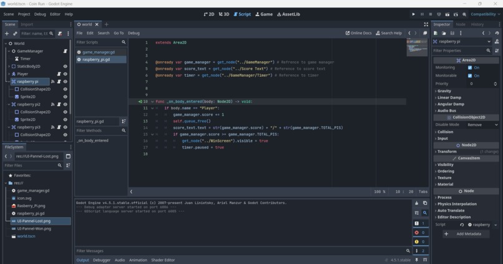Run current scene clapperboard icon
The width and height of the screenshot is (503, 264).
(x=447, y=14)
